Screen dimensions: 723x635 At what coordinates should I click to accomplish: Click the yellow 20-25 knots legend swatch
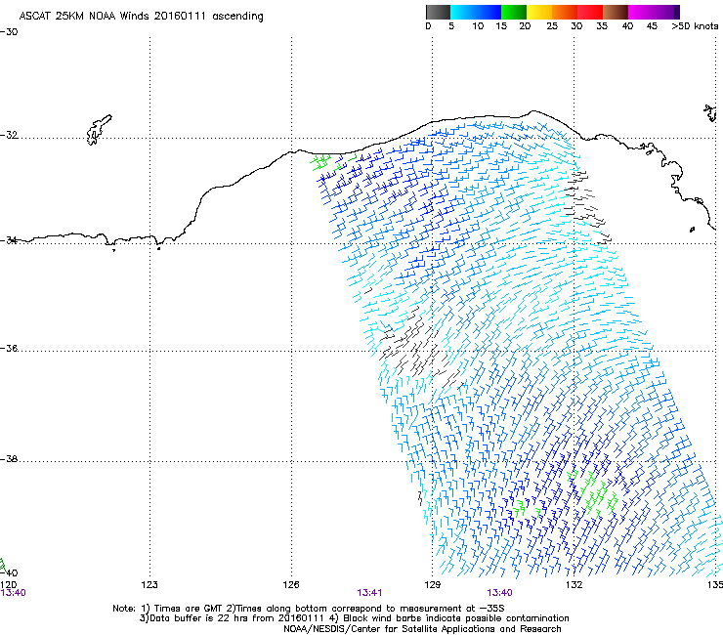[x=539, y=12]
